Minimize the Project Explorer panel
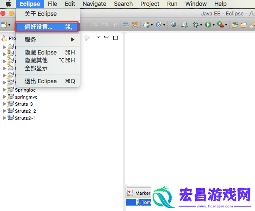This screenshot has width=255, height=211. pos(106,37)
